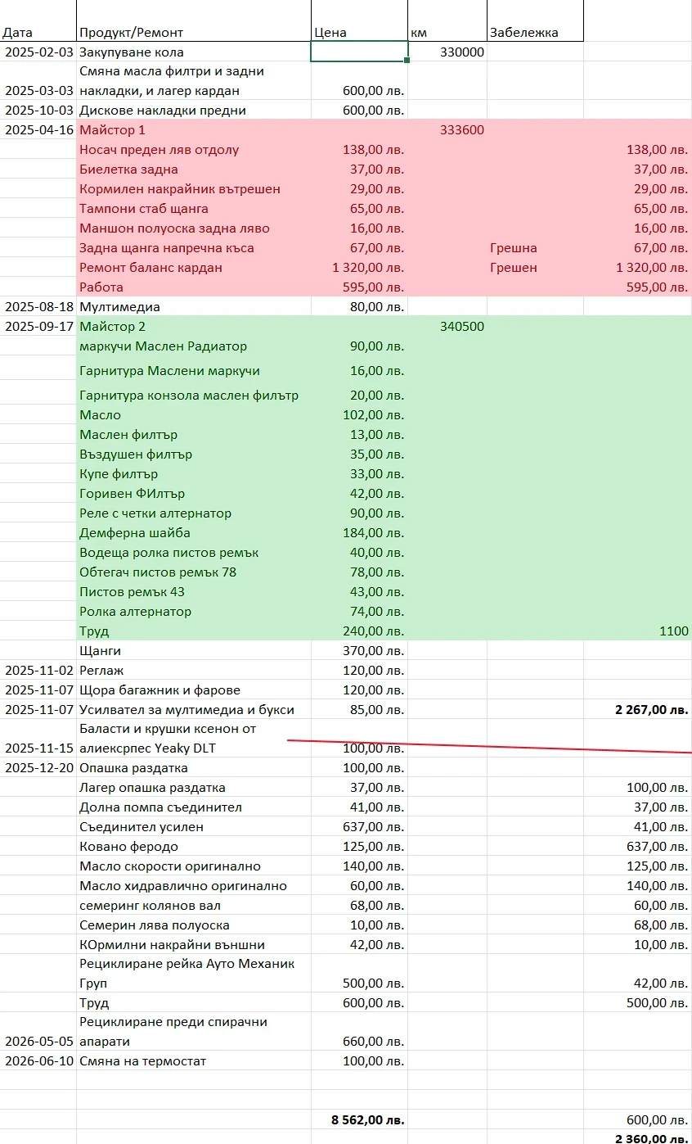692x1144 pixels.
Task: Click the date cell 2025-12-20
Action: 38,768
